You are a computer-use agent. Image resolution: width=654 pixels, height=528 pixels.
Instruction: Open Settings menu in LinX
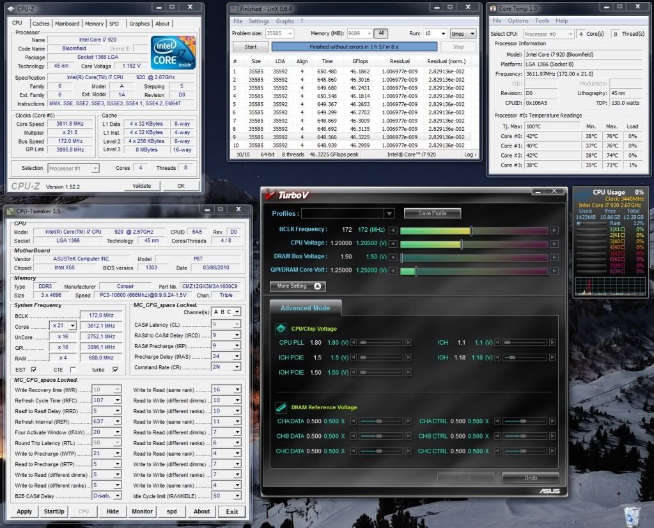click(259, 21)
